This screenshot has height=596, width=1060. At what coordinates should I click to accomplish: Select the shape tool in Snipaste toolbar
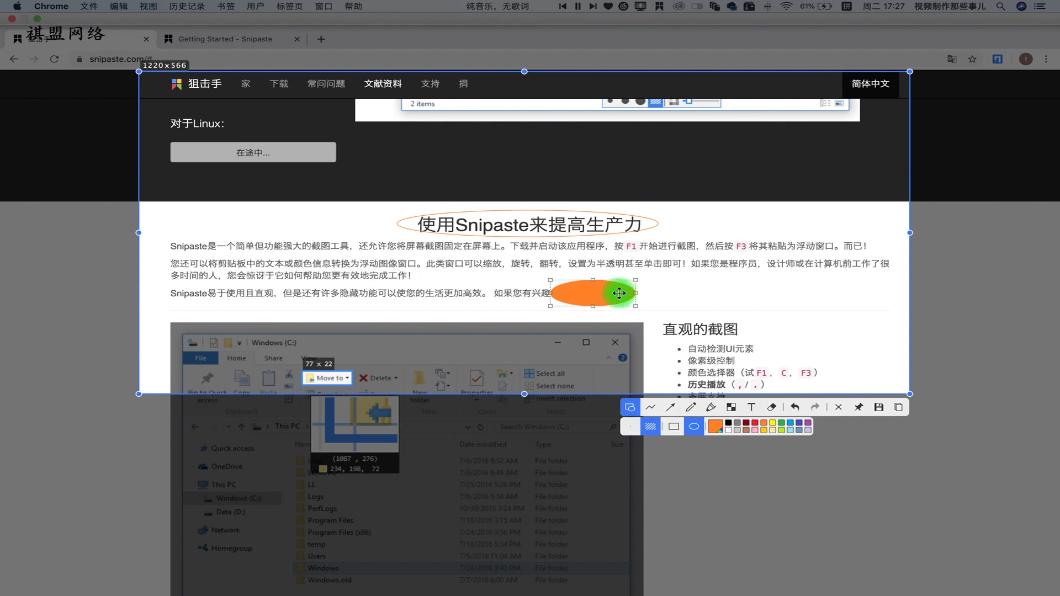pyautogui.click(x=630, y=407)
